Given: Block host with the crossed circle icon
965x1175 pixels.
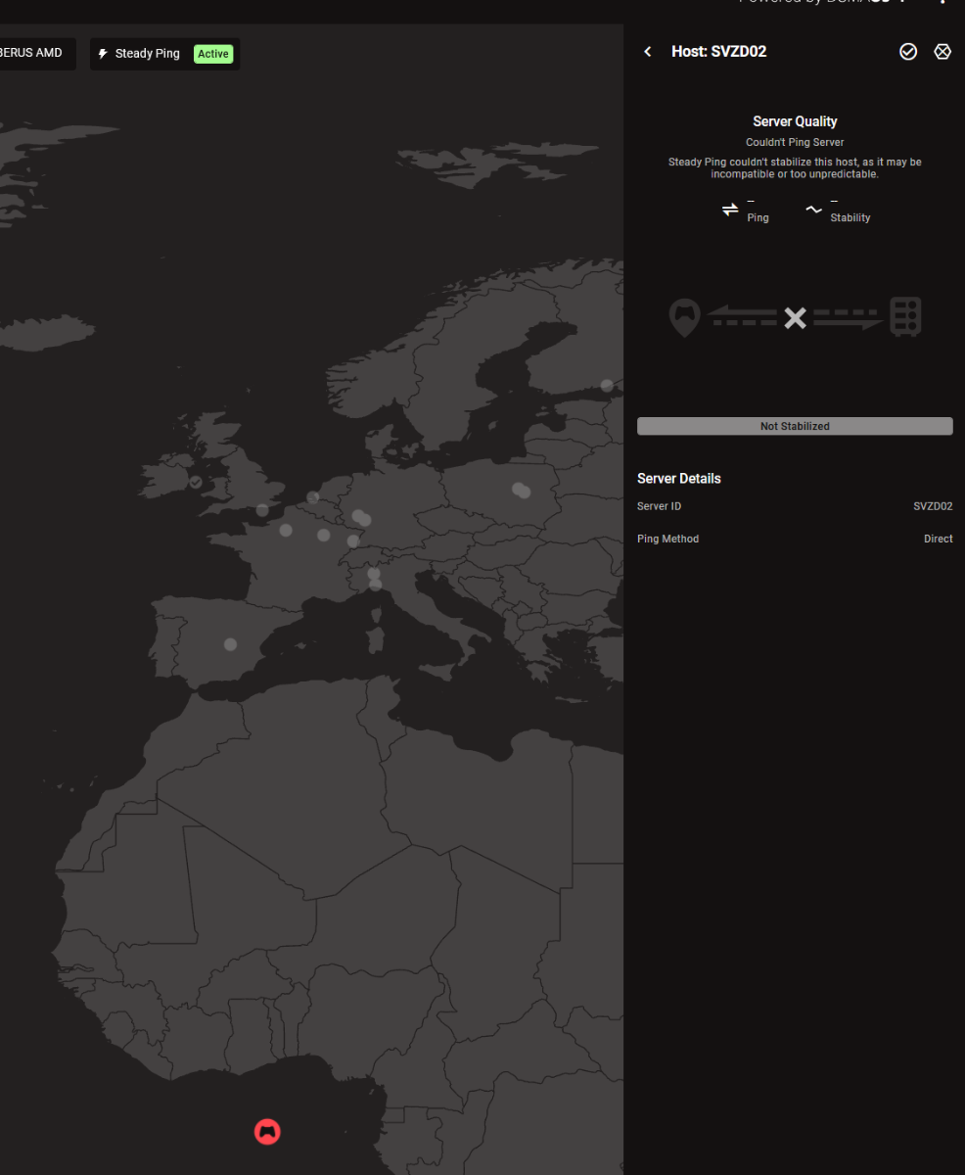Looking at the screenshot, I should pos(942,52).
